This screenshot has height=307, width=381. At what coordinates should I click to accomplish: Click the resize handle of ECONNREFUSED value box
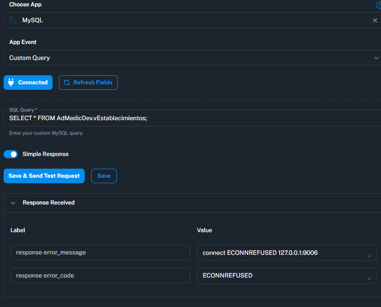369,278
